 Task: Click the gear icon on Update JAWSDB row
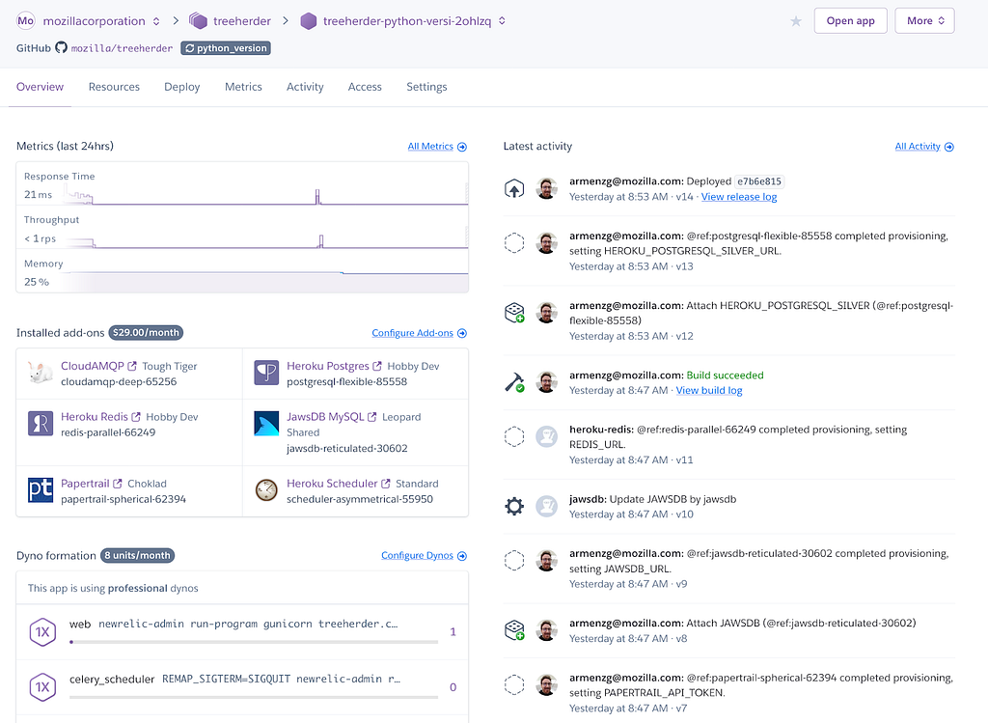pyautogui.click(x=514, y=506)
